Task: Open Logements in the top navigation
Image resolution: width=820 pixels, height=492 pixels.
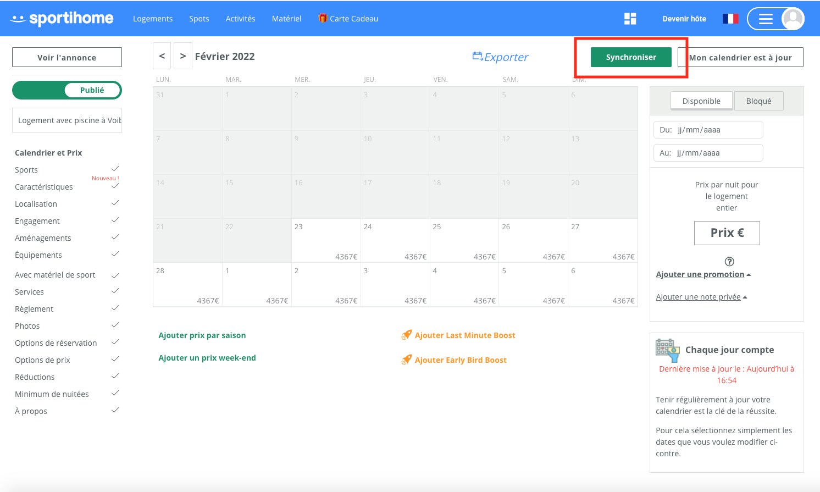Action: (153, 19)
